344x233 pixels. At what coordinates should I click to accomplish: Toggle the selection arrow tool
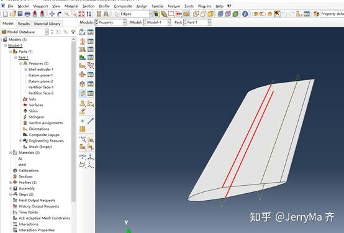point(116,14)
